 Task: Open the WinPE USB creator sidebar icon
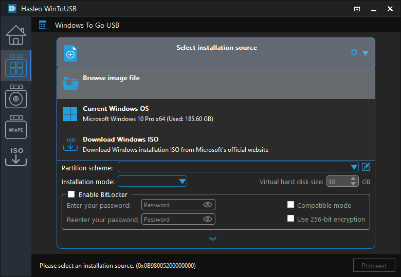pos(16,127)
